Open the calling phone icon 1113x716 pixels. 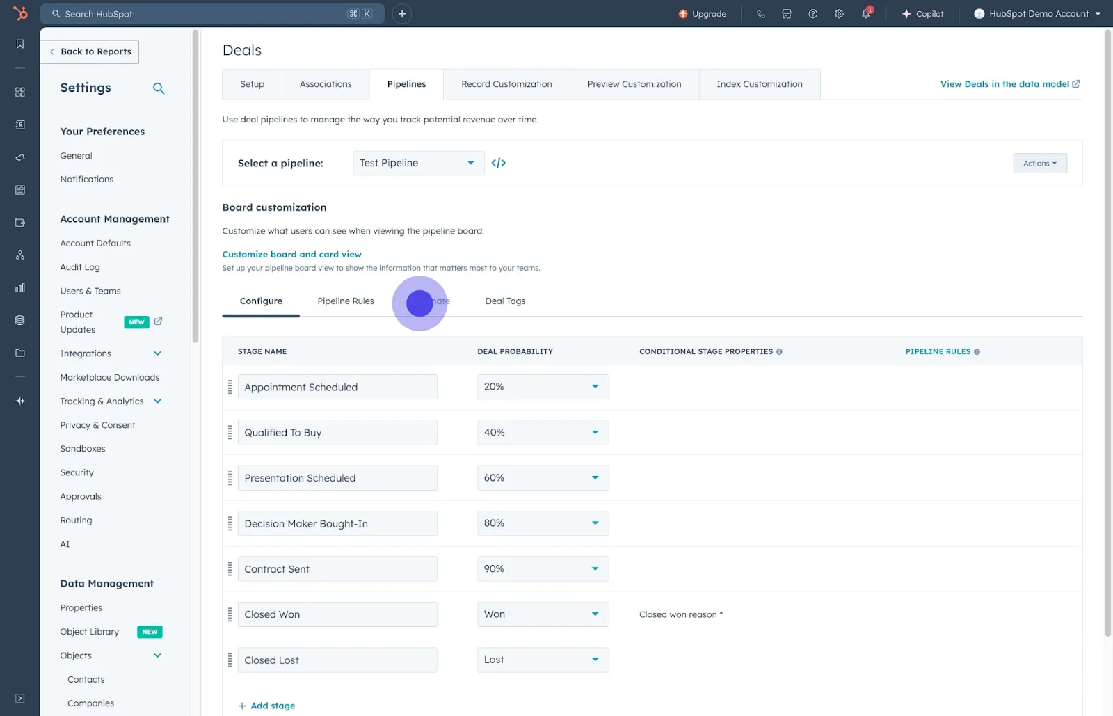(x=760, y=14)
